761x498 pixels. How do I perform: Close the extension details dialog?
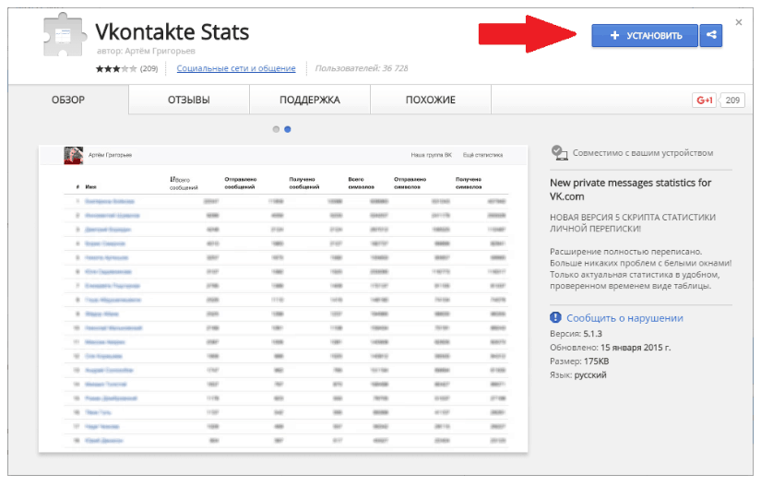739,22
